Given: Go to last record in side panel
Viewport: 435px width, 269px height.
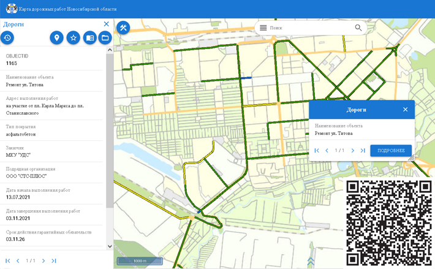Looking at the screenshot, I should coord(54,260).
